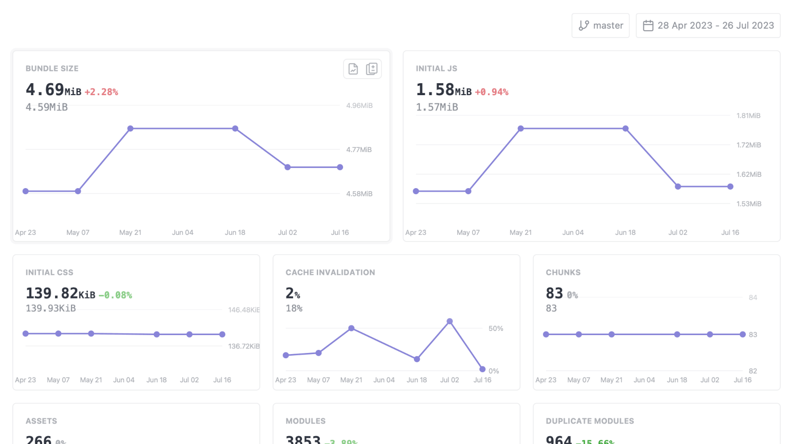Select Bundle Size chart point at May 21
The height and width of the screenshot is (444, 790).
point(131,128)
